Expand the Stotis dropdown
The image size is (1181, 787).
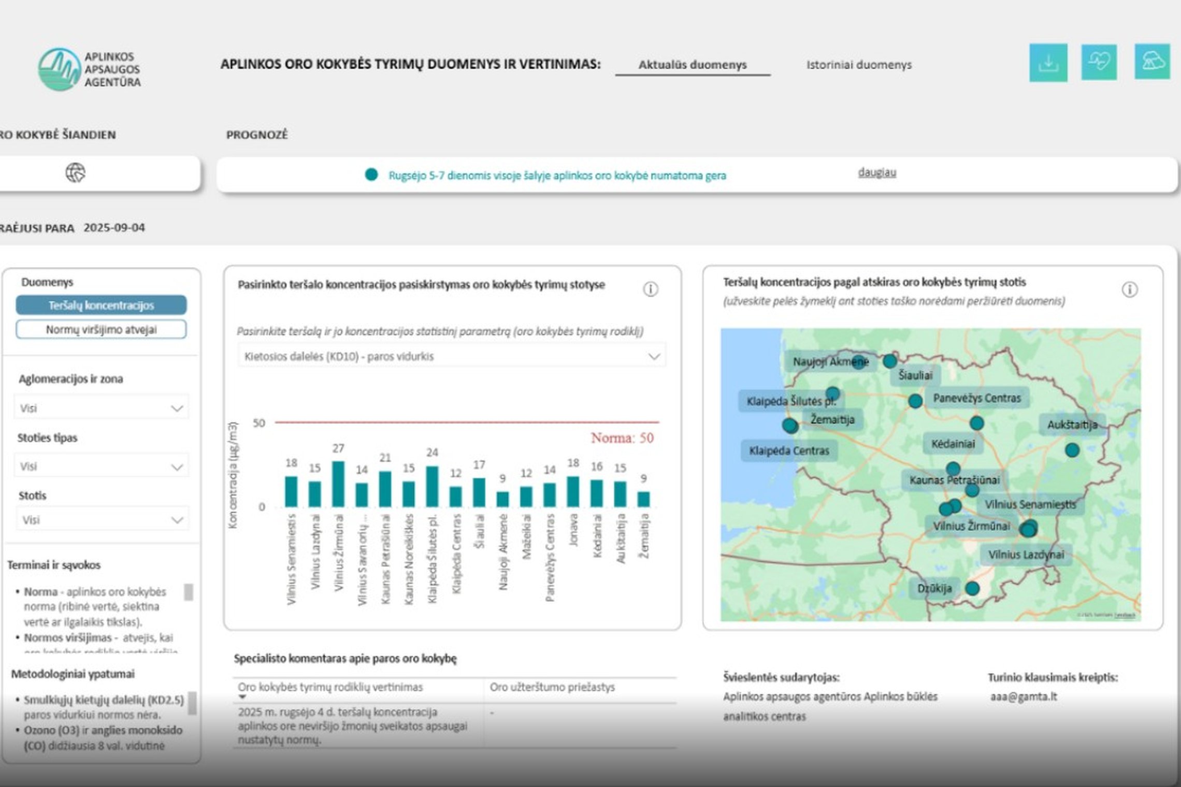tap(102, 519)
